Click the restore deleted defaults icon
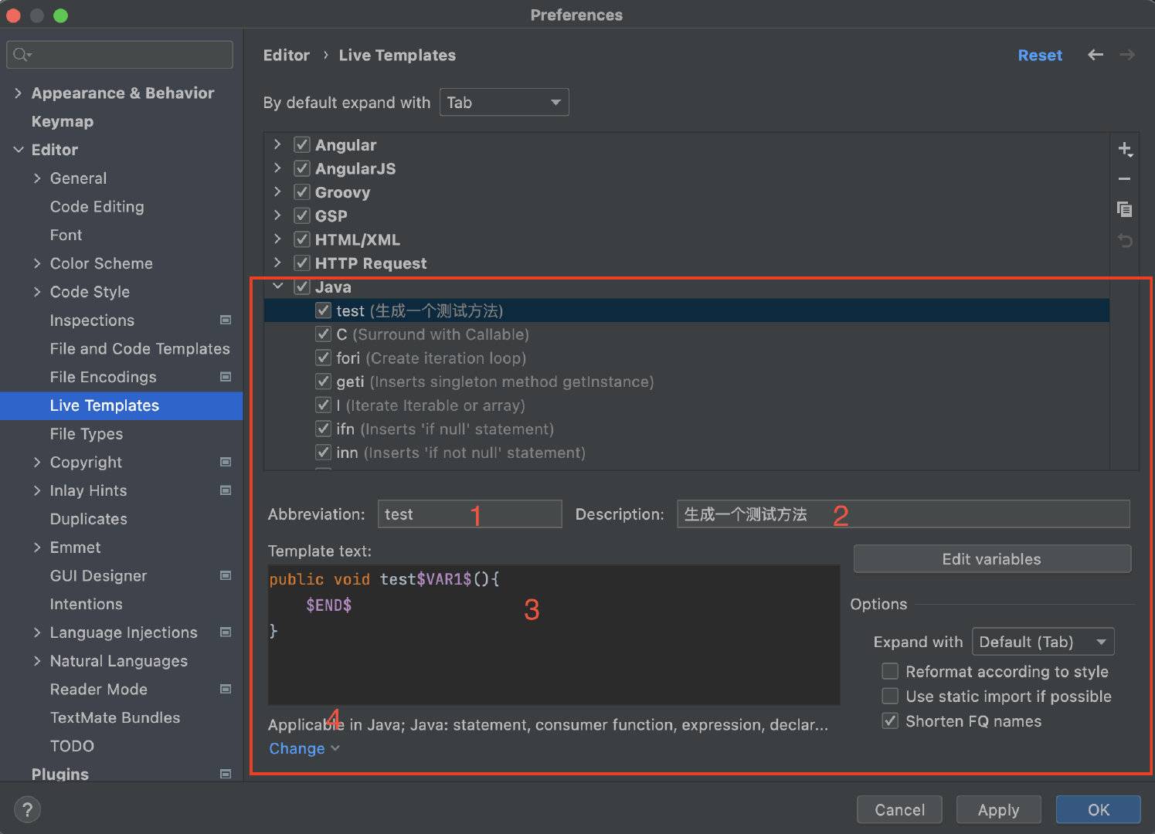This screenshot has width=1155, height=834. (x=1125, y=241)
